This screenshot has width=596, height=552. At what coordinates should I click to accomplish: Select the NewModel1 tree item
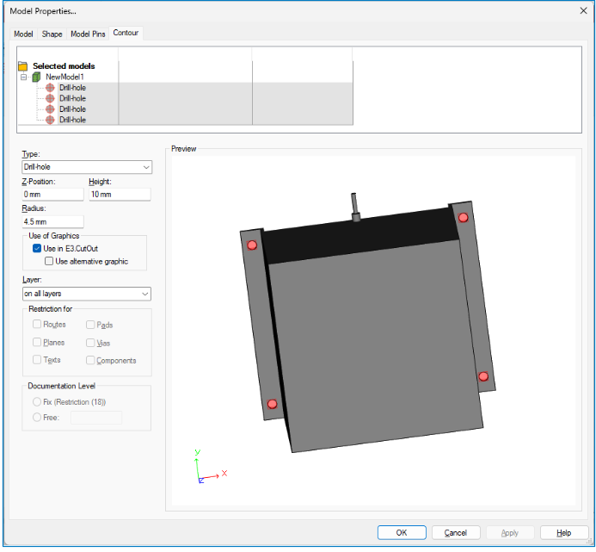pos(65,78)
